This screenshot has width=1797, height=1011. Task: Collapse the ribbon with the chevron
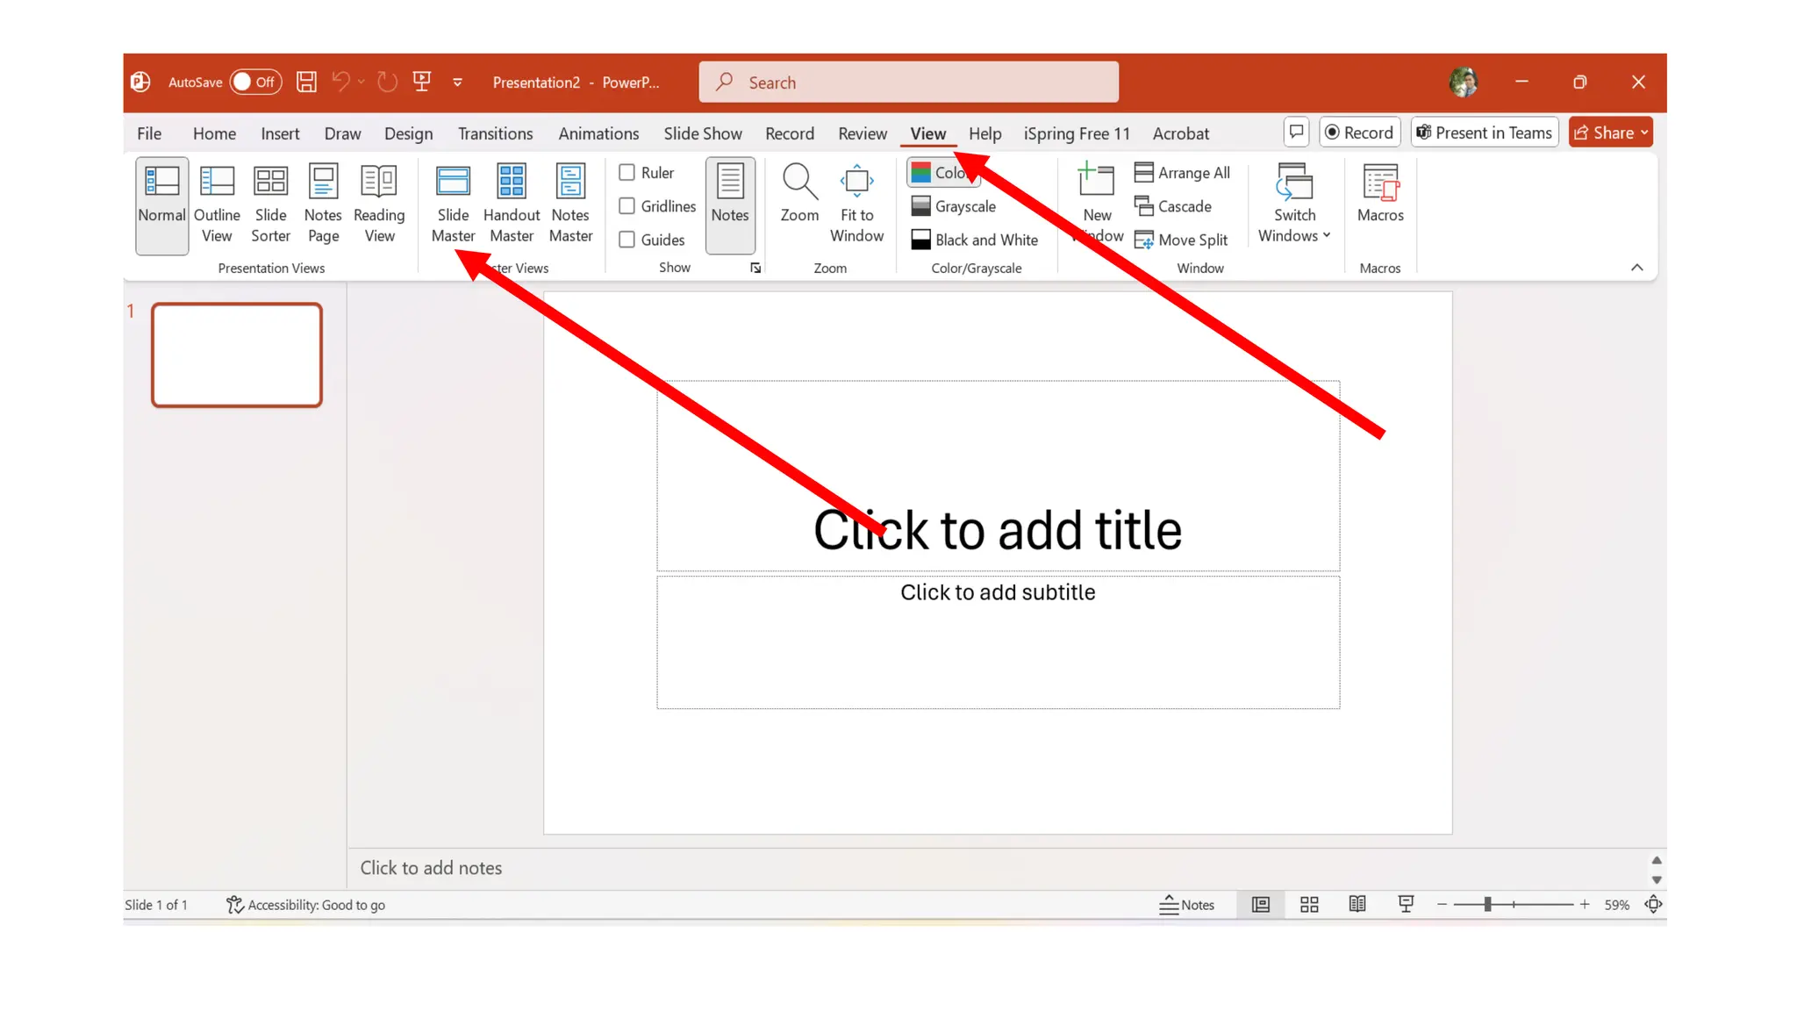tap(1636, 268)
